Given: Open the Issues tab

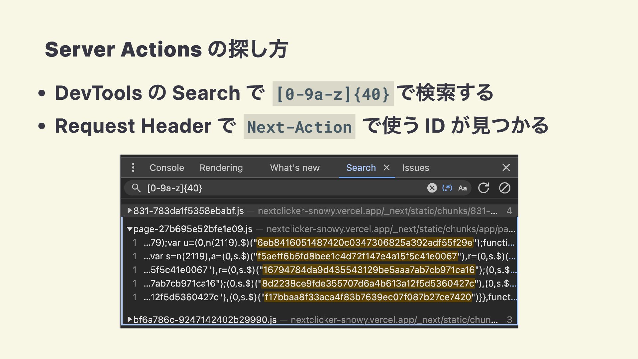Looking at the screenshot, I should click(415, 168).
